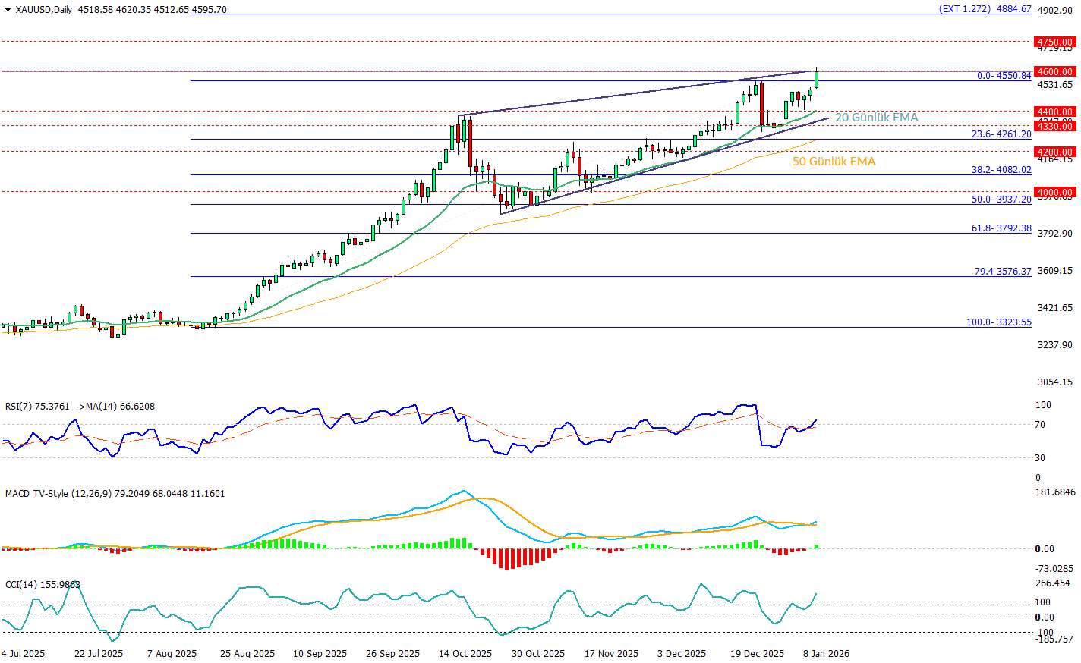Click the EXT 1.272 4884.67 extension label
1081x663 pixels.
click(985, 9)
